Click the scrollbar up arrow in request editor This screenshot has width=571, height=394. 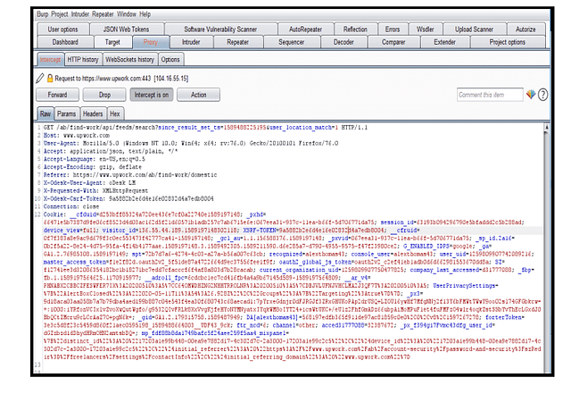click(x=546, y=127)
